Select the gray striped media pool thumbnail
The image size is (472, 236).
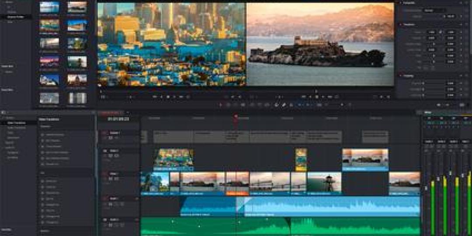77,98
